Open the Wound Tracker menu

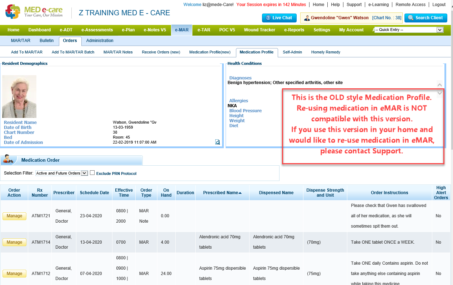(259, 30)
